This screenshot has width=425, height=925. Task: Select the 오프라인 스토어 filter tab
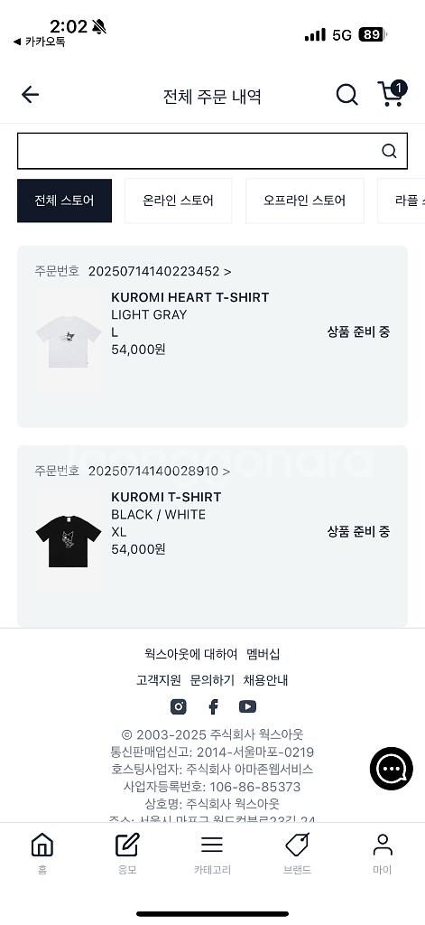coord(305,201)
